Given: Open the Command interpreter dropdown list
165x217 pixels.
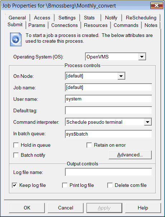Looking at the screenshot, I should (x=148, y=122).
